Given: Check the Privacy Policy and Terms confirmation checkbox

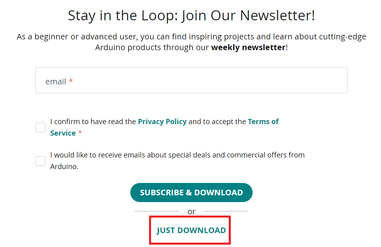Looking at the screenshot, I should (41, 127).
